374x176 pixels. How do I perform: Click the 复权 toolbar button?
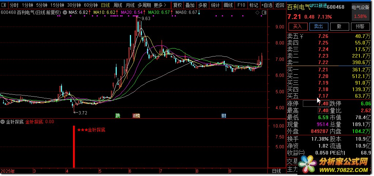177,5
